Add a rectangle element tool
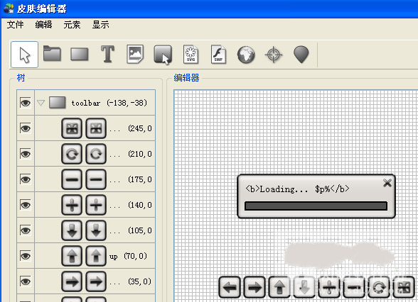Image resolution: width=418 pixels, height=302 pixels. coord(79,54)
